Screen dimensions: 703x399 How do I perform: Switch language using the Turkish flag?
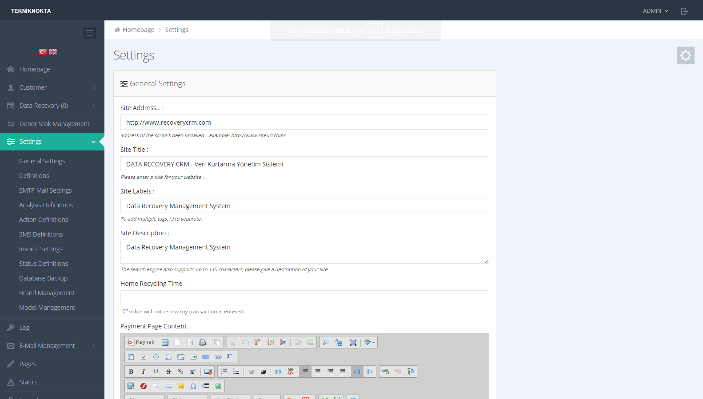43,52
